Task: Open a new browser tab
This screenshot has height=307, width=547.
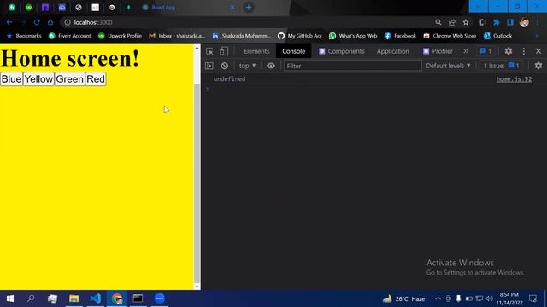Action: tap(249, 8)
